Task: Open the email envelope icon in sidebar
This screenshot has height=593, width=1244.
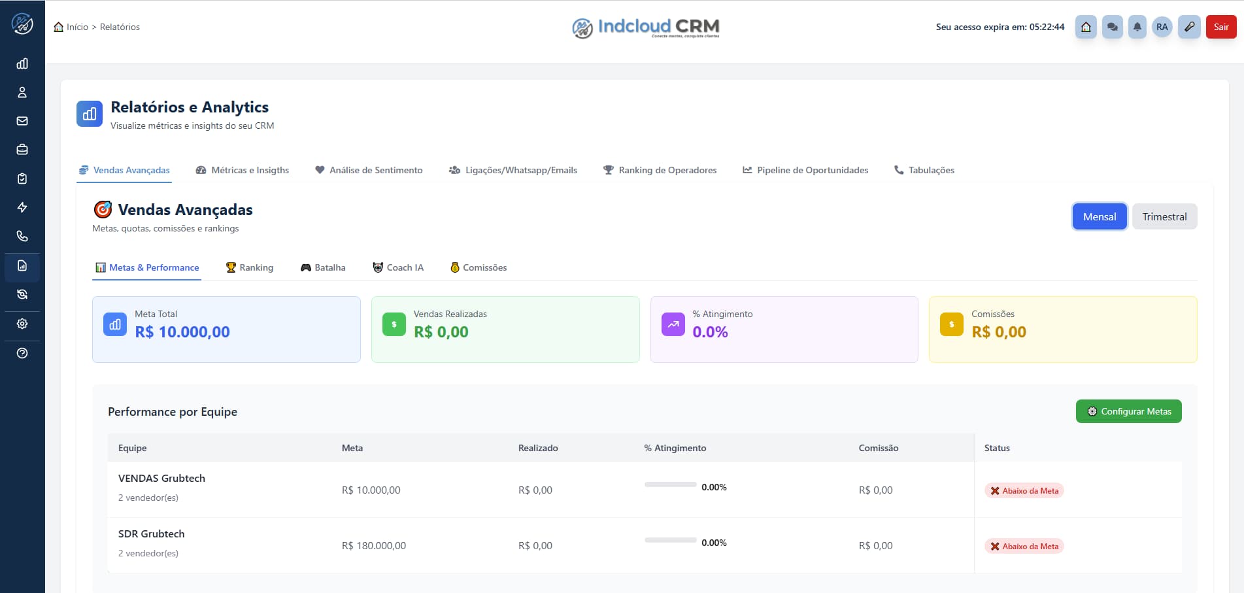Action: (x=22, y=121)
